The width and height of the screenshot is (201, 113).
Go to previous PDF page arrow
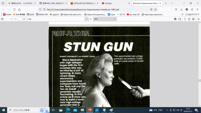(11, 19)
